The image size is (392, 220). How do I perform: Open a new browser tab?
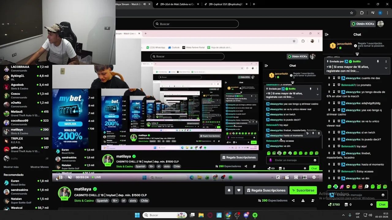(x=254, y=4)
